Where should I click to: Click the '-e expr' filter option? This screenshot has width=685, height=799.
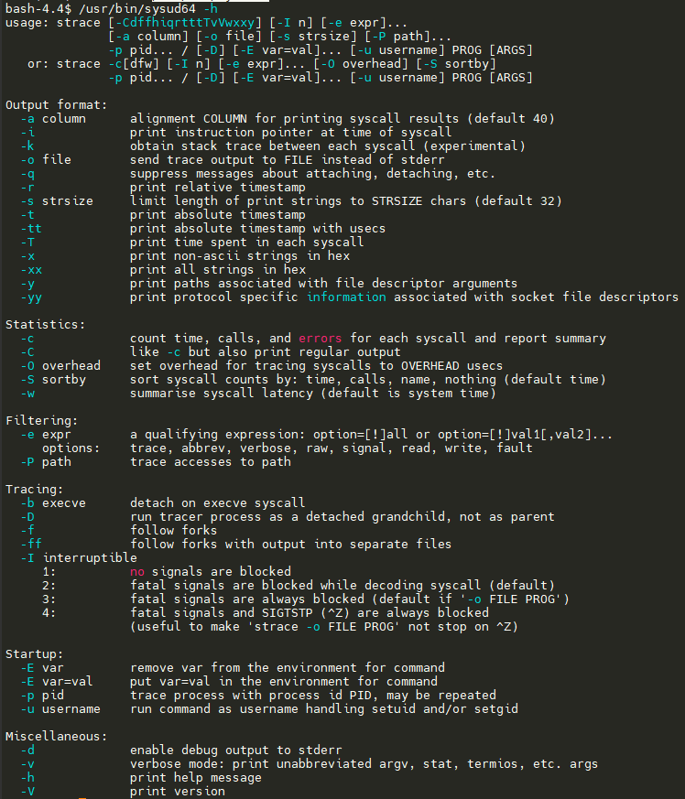click(46, 435)
